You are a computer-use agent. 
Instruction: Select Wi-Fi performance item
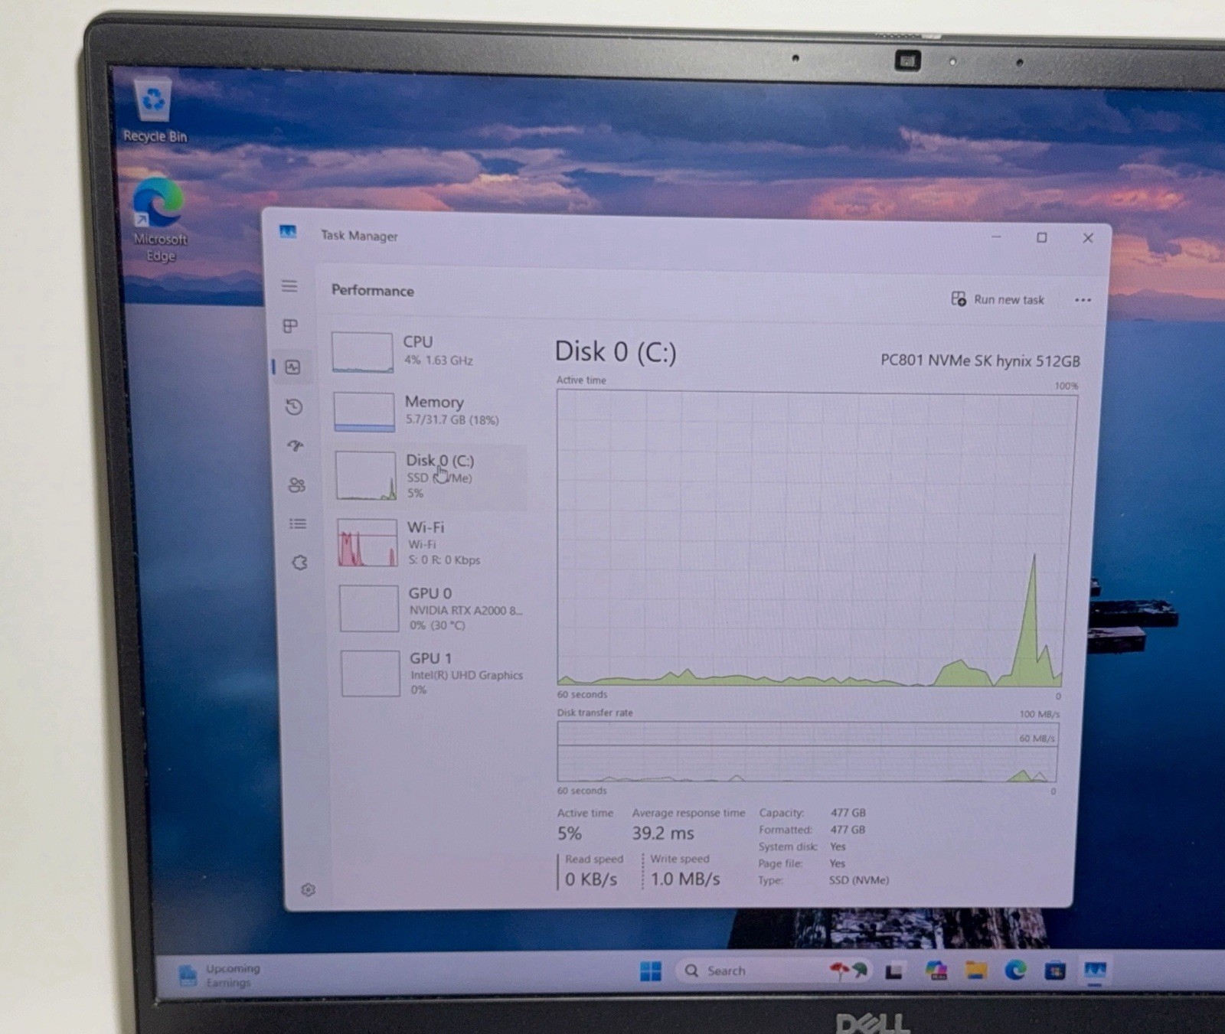pyautogui.click(x=431, y=543)
